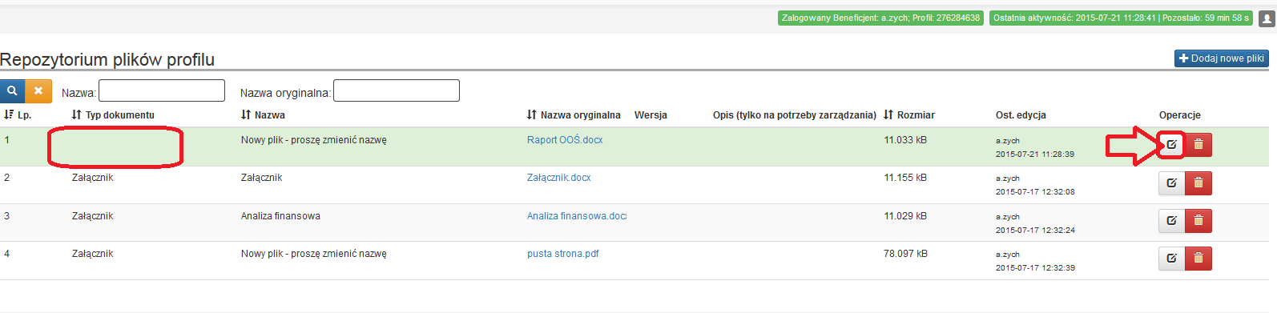Delete the Załącznik.docx file row

pyautogui.click(x=1198, y=183)
